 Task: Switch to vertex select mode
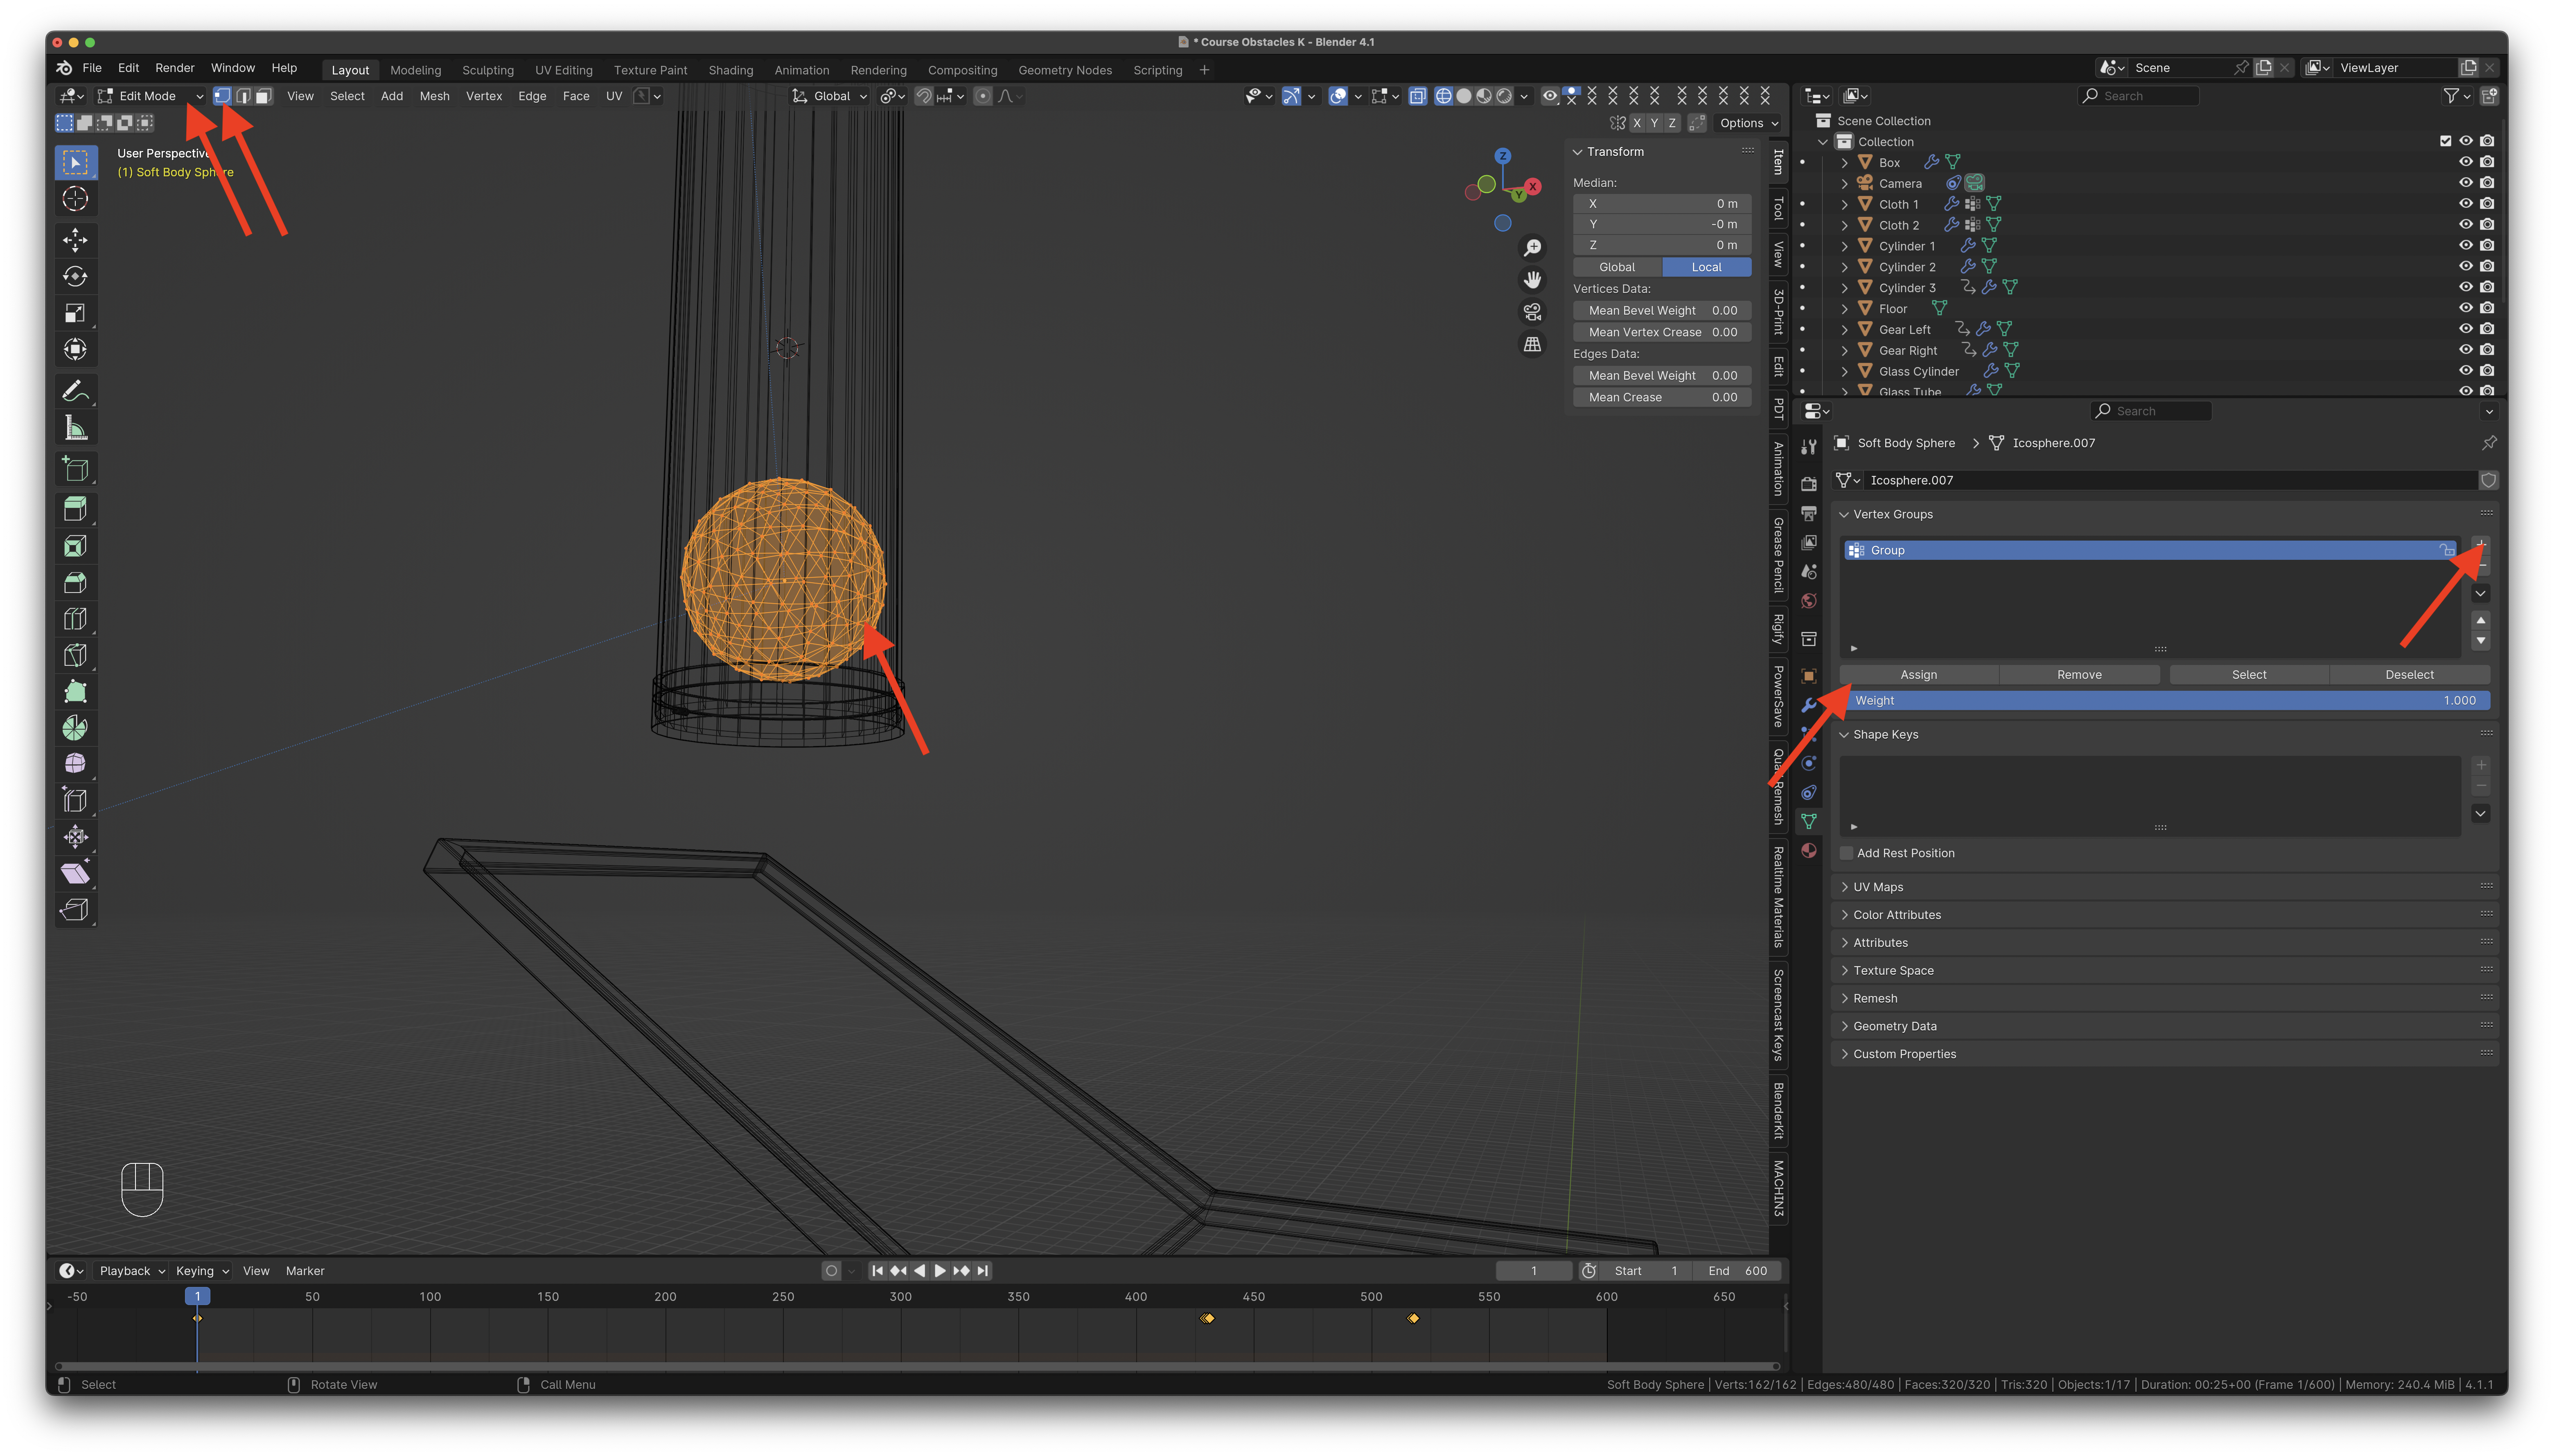click(x=222, y=96)
